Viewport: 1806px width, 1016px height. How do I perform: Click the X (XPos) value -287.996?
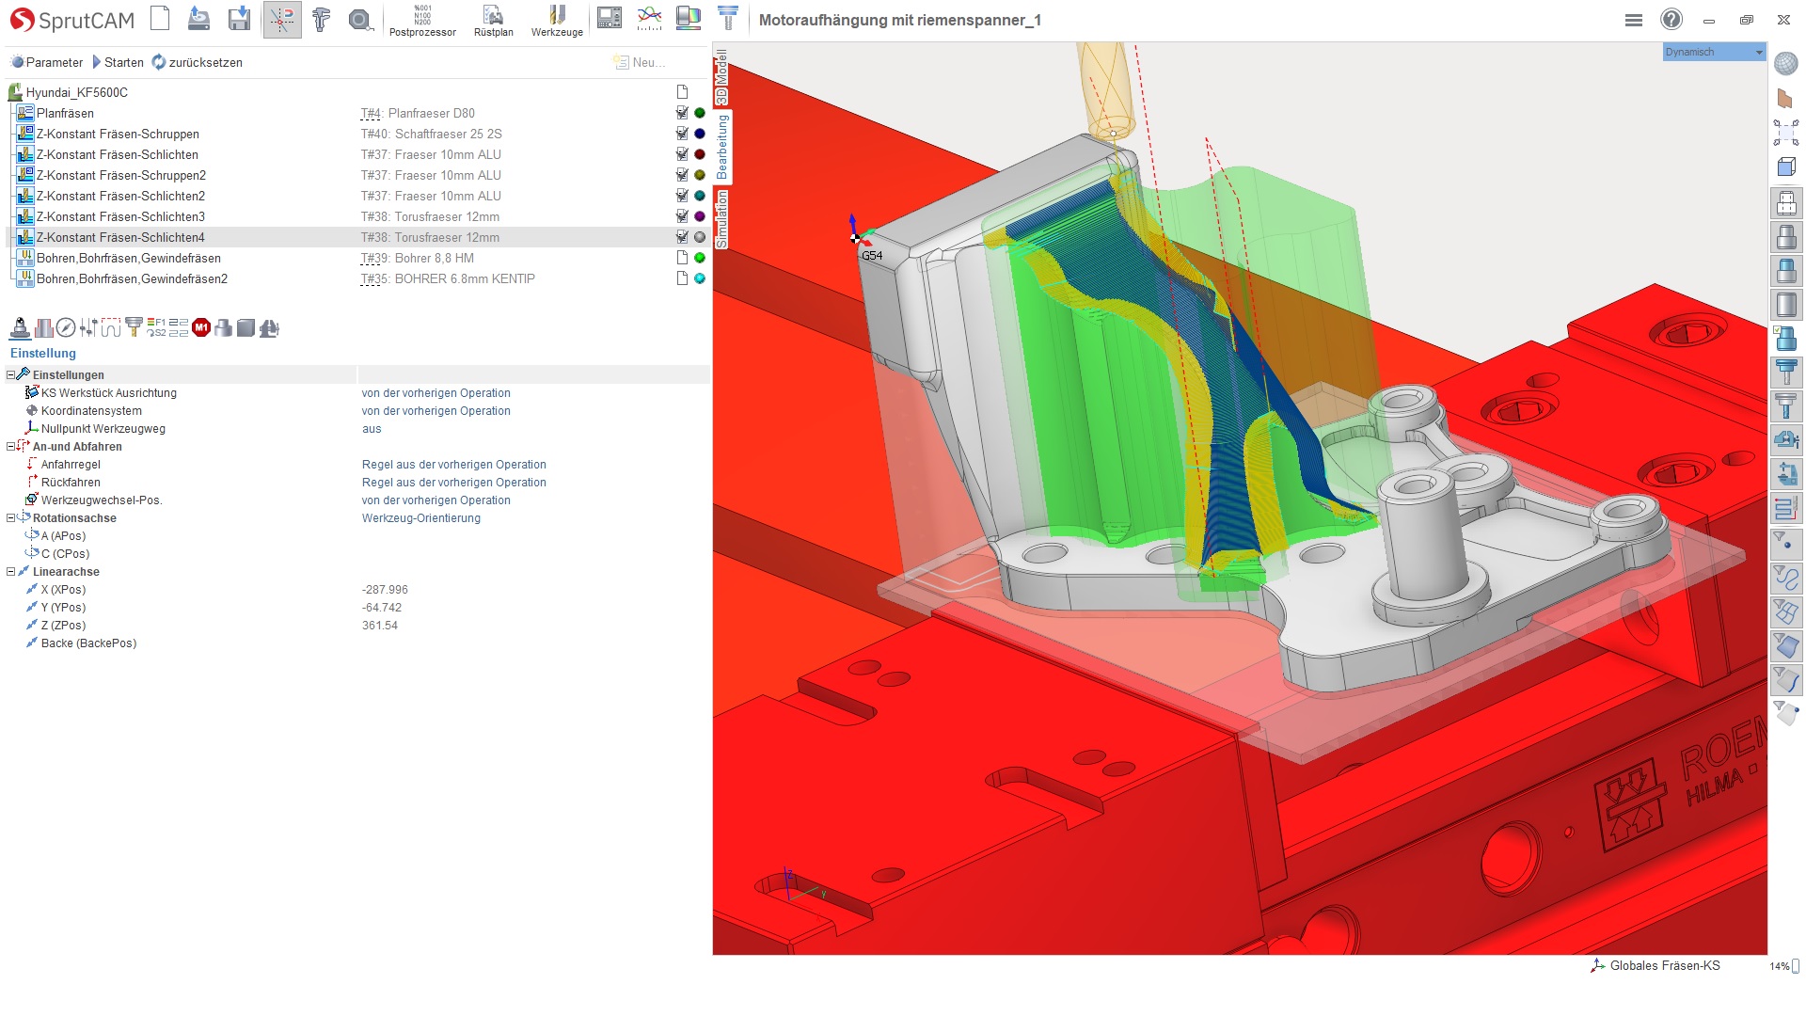385,590
